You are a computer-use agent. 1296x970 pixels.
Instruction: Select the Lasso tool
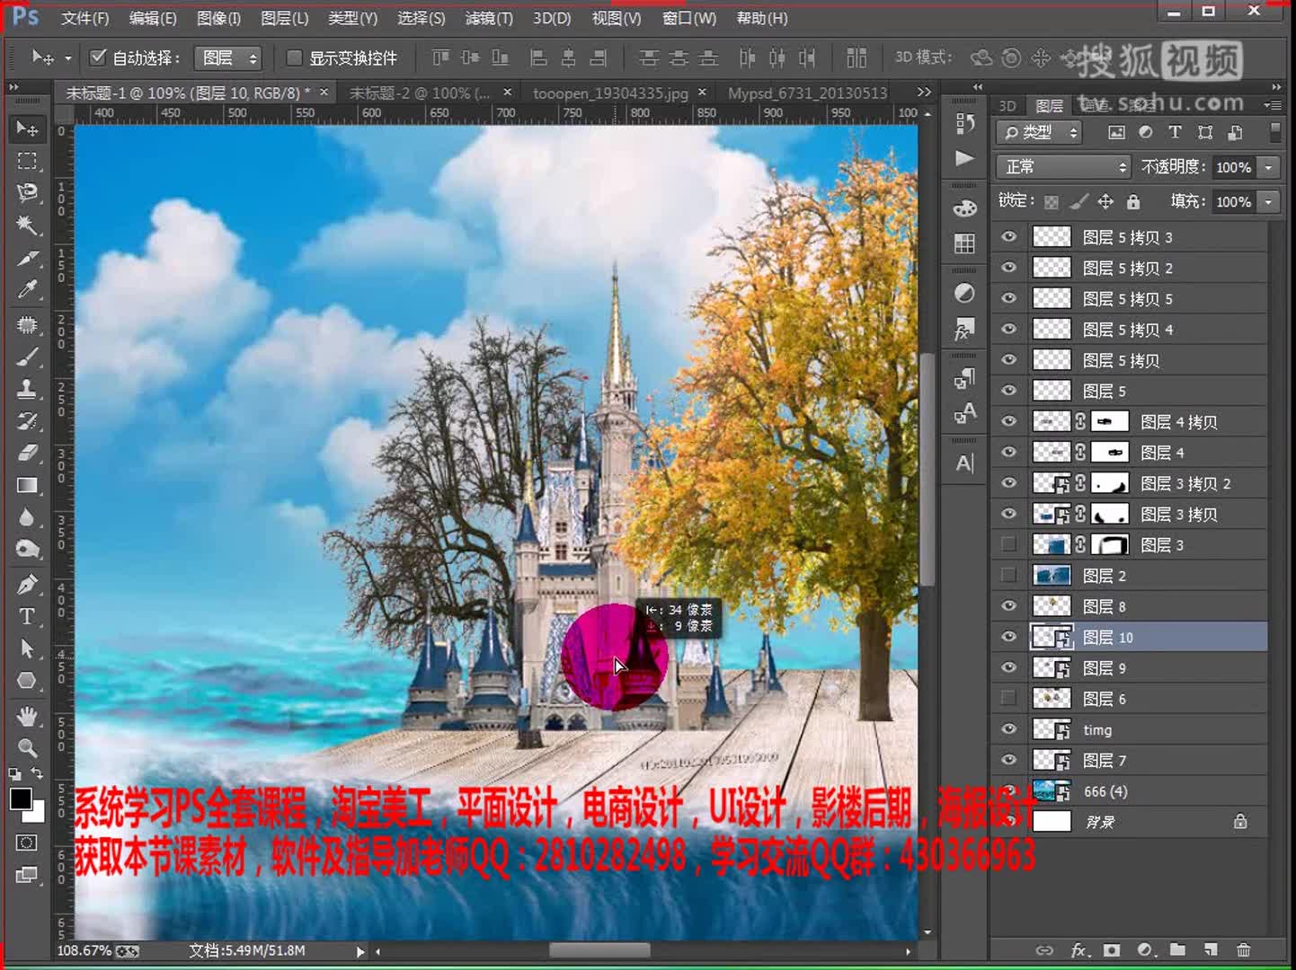tap(27, 193)
